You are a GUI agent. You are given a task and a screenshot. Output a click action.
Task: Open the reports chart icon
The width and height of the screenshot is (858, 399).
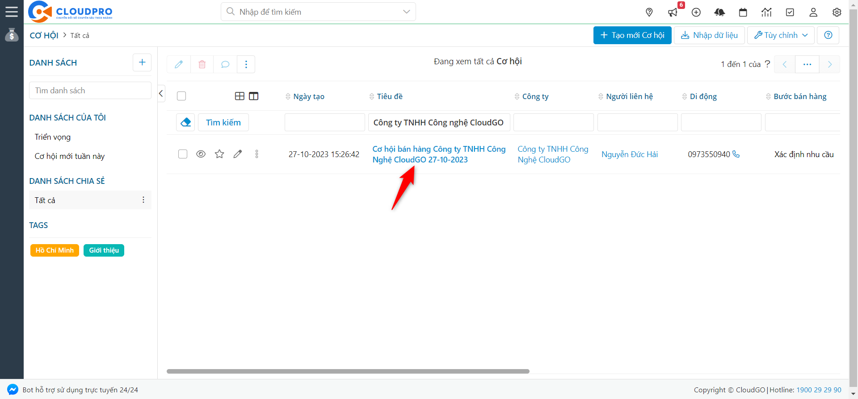pyautogui.click(x=766, y=12)
